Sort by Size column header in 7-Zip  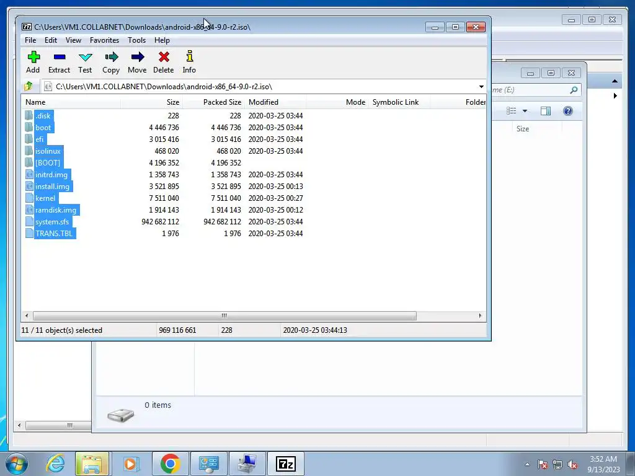[x=151, y=102]
